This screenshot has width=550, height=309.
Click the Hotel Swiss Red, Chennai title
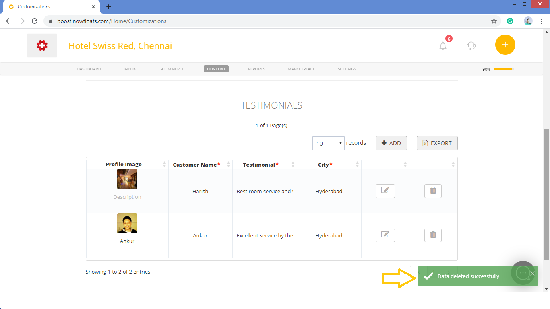pos(120,46)
